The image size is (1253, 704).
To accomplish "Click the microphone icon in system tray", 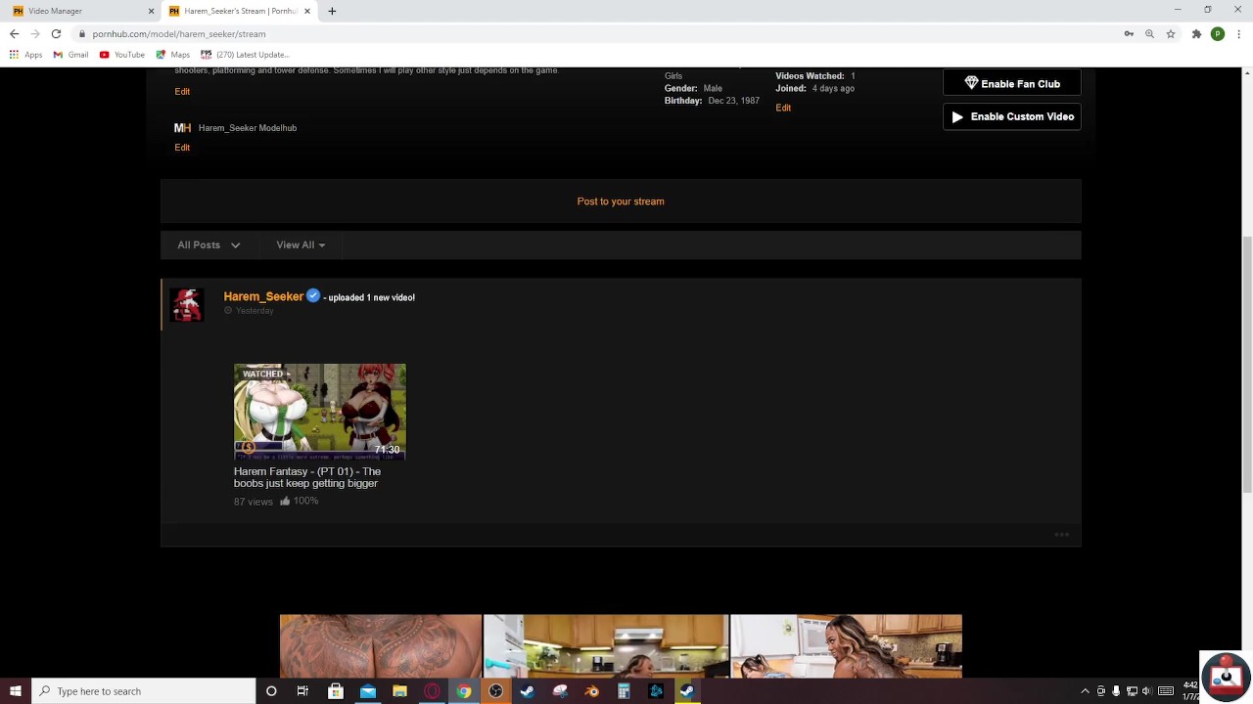I will pos(1116,691).
